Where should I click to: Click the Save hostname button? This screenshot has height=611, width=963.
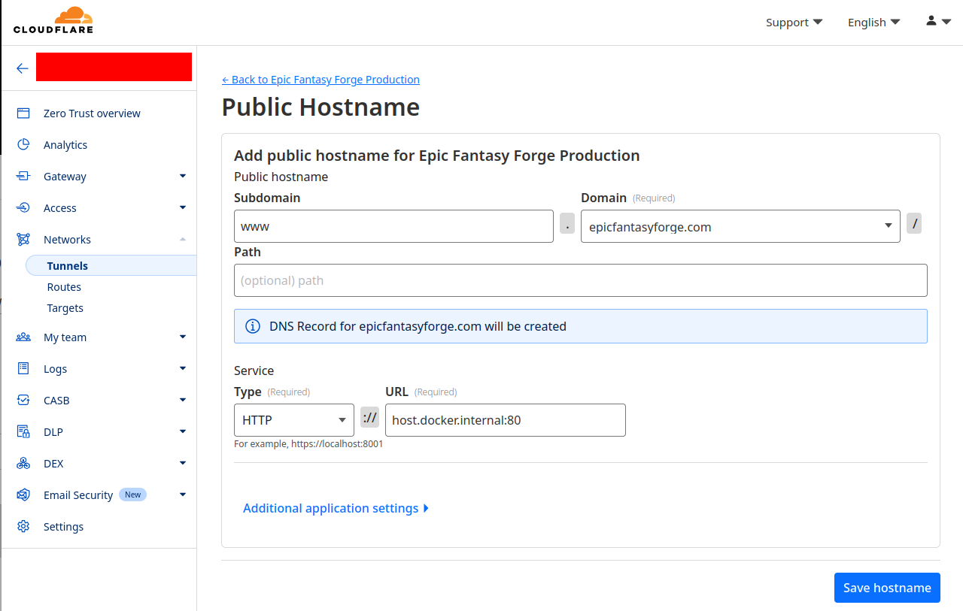click(887, 588)
